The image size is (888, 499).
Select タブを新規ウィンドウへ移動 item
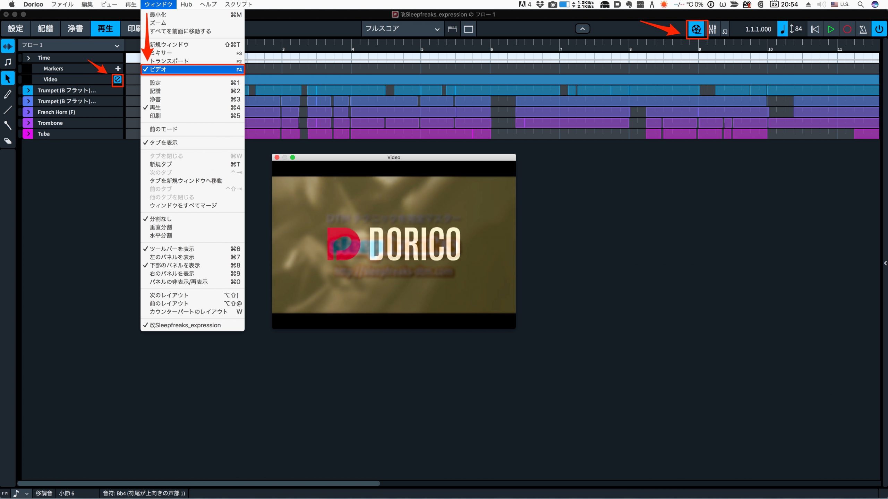tap(193, 181)
